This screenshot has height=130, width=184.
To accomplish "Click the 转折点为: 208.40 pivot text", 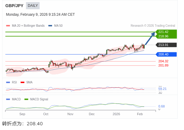I will 22,124.
